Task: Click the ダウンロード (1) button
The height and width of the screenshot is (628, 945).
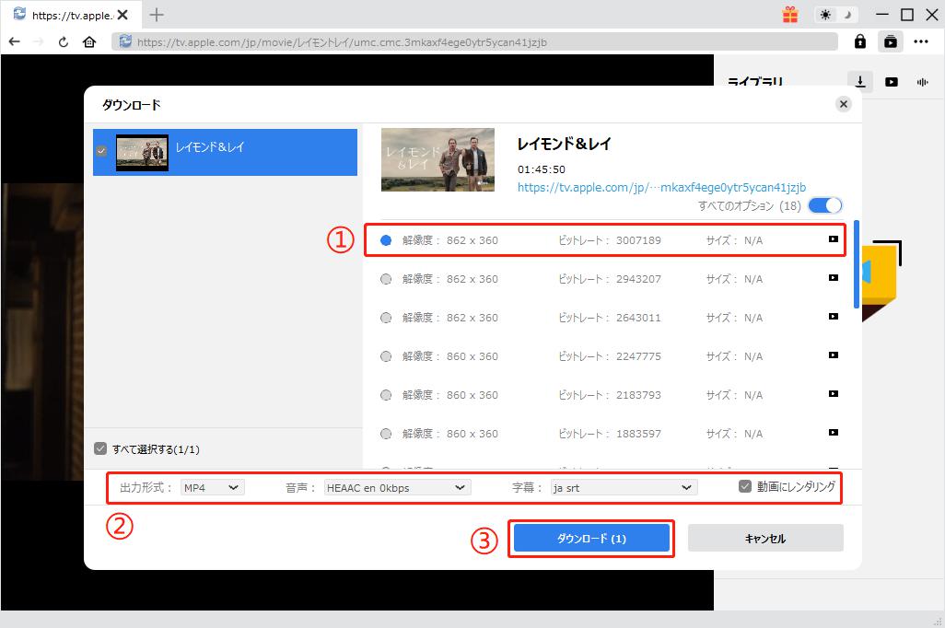Action: point(591,538)
